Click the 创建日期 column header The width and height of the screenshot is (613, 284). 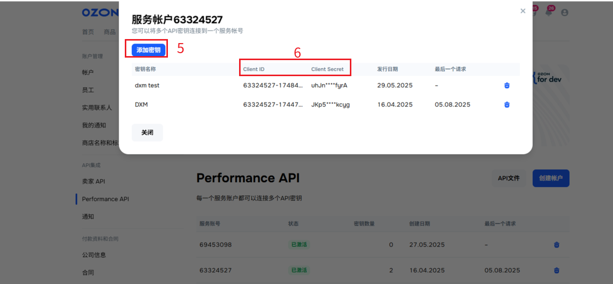[420, 224]
